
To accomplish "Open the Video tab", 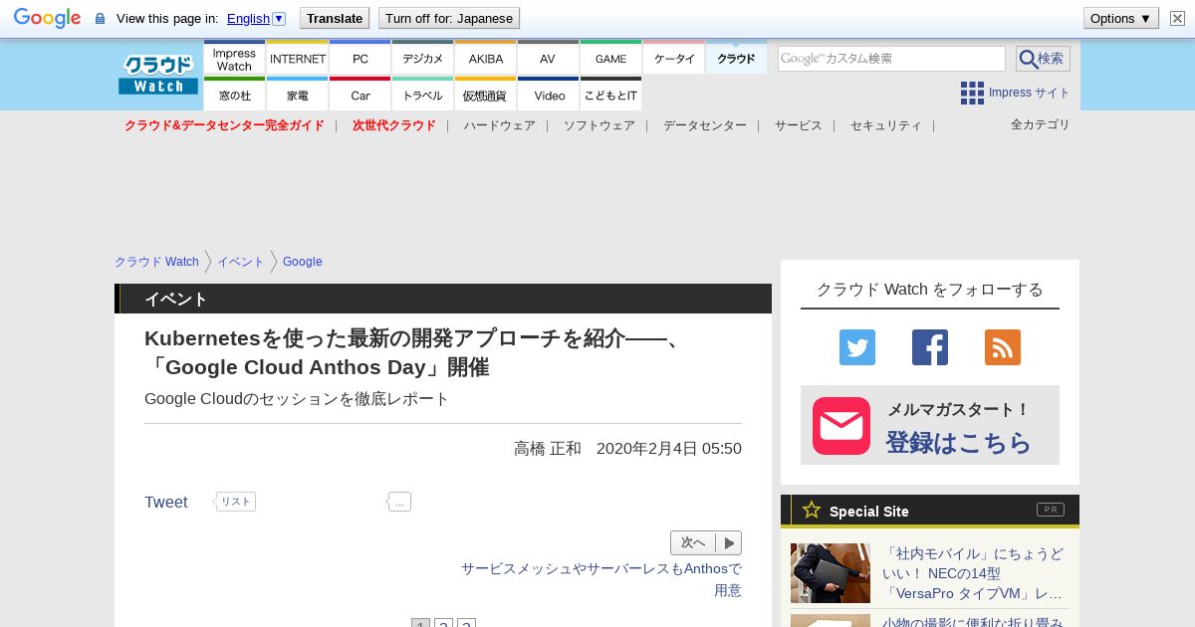I will coord(548,95).
